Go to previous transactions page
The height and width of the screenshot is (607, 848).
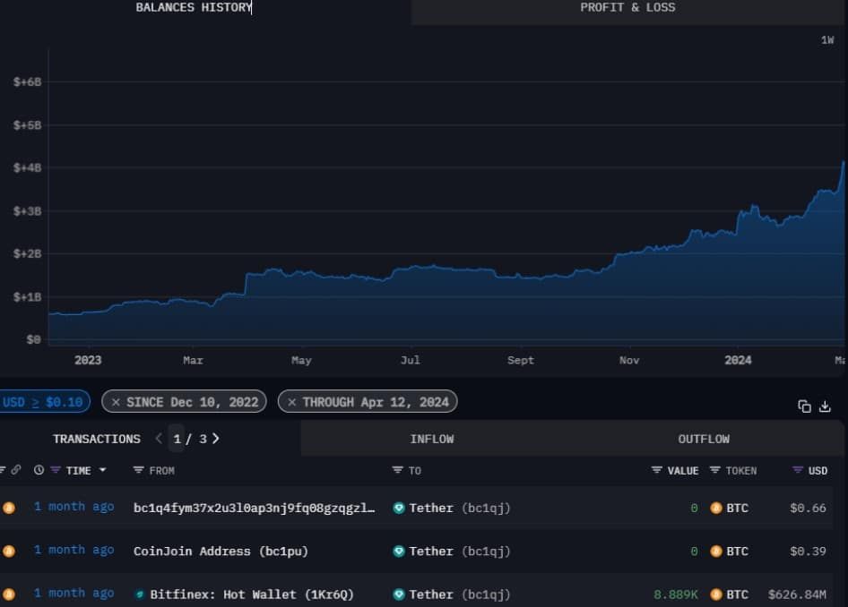(159, 439)
